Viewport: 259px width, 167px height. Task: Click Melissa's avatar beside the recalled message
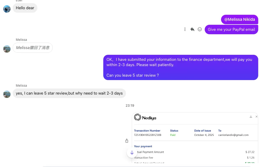7,49
